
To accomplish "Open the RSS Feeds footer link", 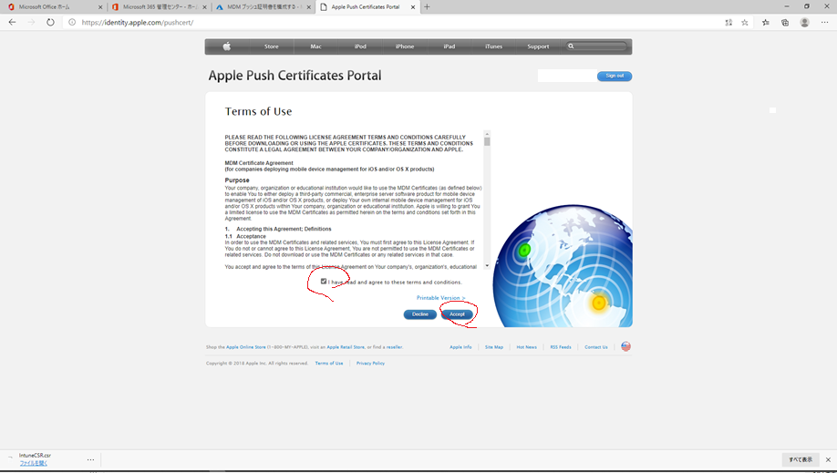I will click(561, 347).
